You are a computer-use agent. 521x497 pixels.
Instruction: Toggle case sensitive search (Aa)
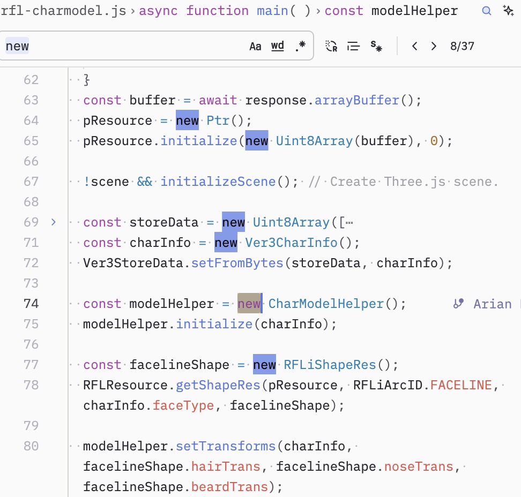click(x=255, y=46)
